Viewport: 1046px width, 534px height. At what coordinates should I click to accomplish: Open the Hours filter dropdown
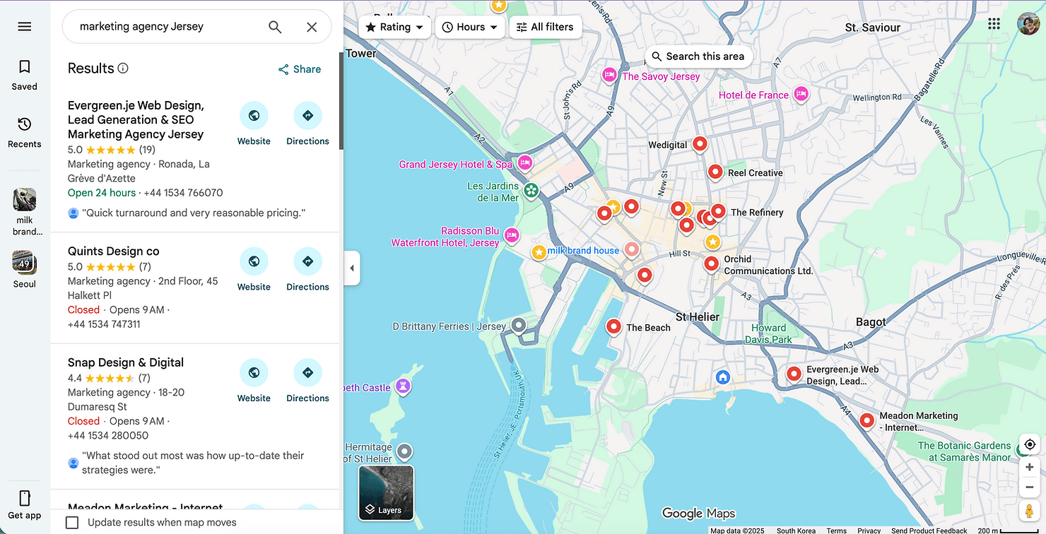click(x=470, y=27)
